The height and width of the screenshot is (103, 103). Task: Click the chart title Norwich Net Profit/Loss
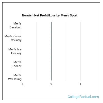pyautogui.click(x=50, y=15)
